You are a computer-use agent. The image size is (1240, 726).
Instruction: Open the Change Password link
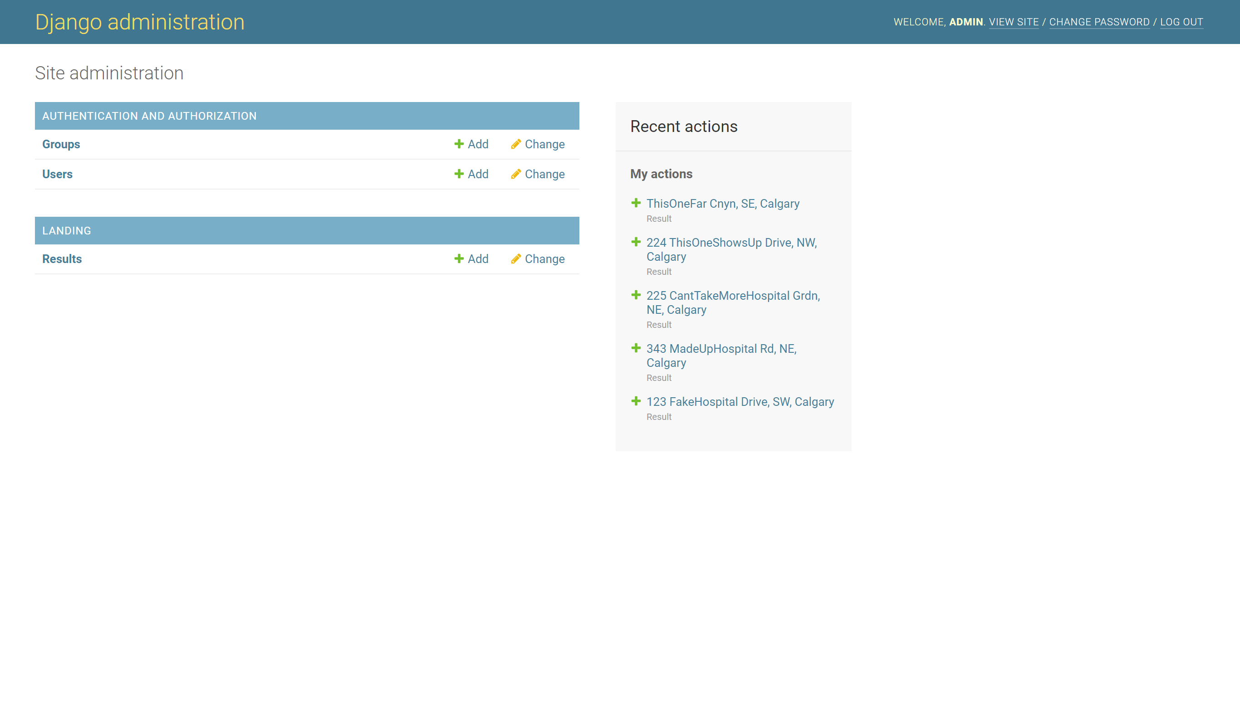(1099, 22)
